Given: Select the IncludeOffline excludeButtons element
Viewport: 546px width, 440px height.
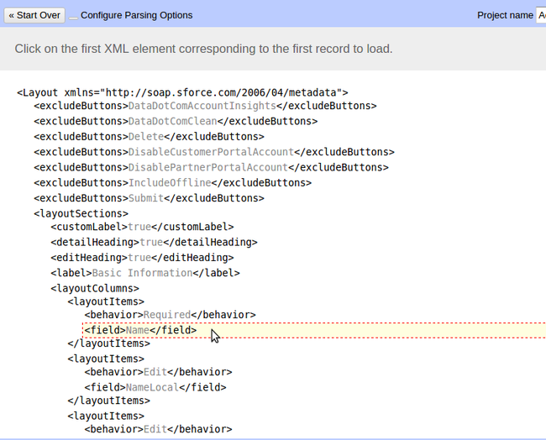Looking at the screenshot, I should 172,182.
